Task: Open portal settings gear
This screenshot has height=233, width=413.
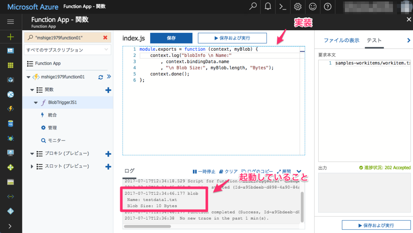Action: pos(298,6)
